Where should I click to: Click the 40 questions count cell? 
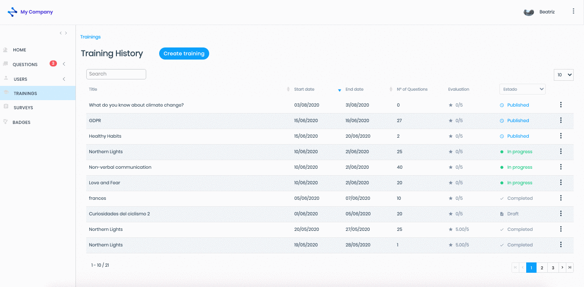click(x=399, y=167)
